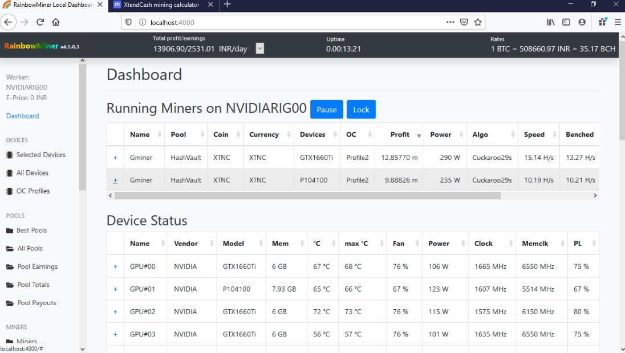This screenshot has height=353, width=625.
Task: Sort running miners by Speed
Action: tap(539, 134)
